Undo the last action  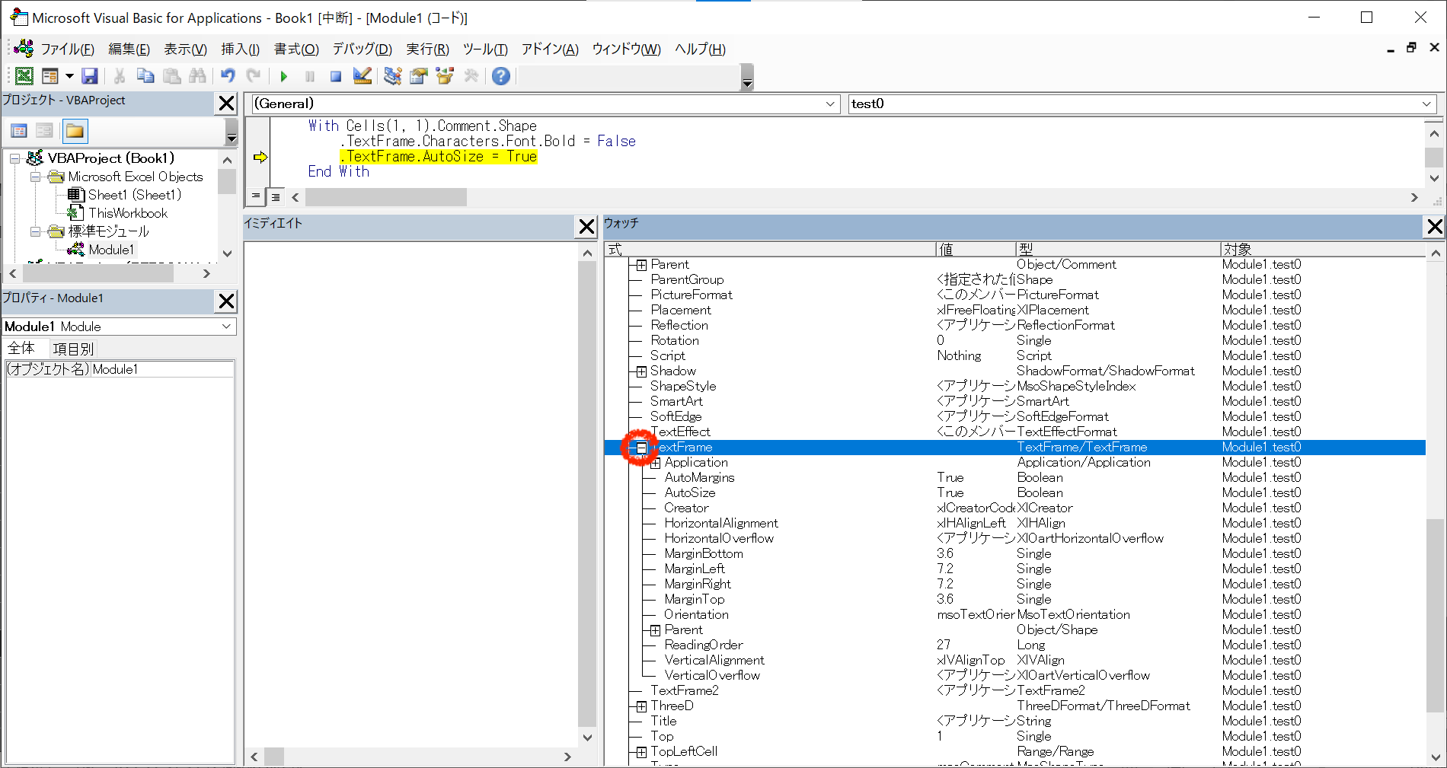[x=228, y=75]
